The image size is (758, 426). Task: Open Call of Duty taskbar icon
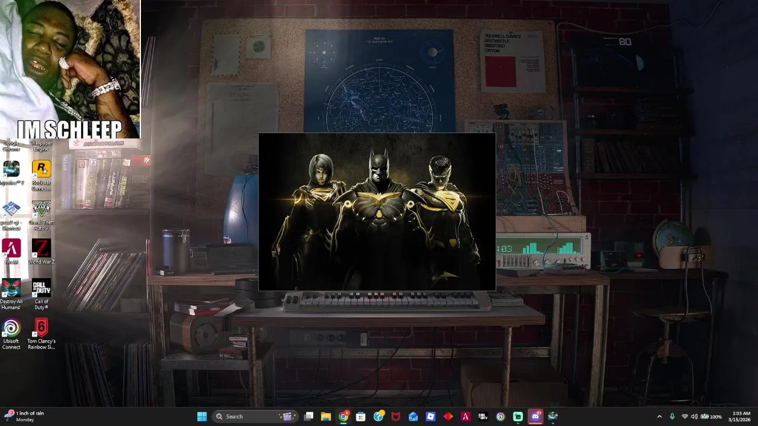click(x=483, y=417)
